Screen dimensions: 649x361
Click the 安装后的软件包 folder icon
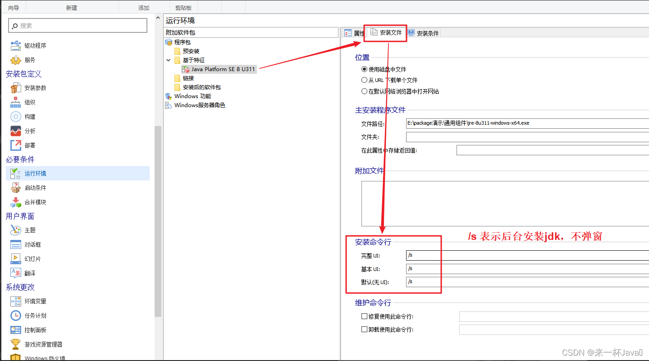pyautogui.click(x=177, y=87)
